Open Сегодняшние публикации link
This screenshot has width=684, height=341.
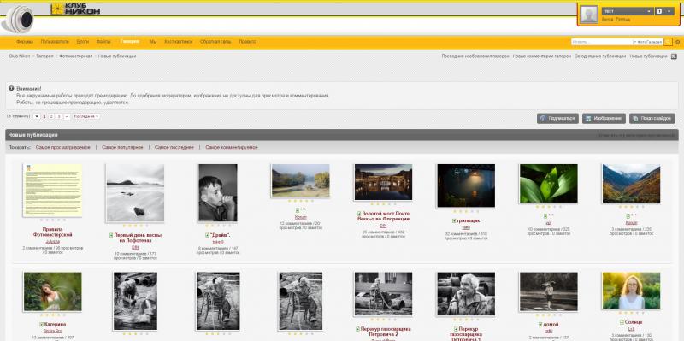(x=600, y=56)
